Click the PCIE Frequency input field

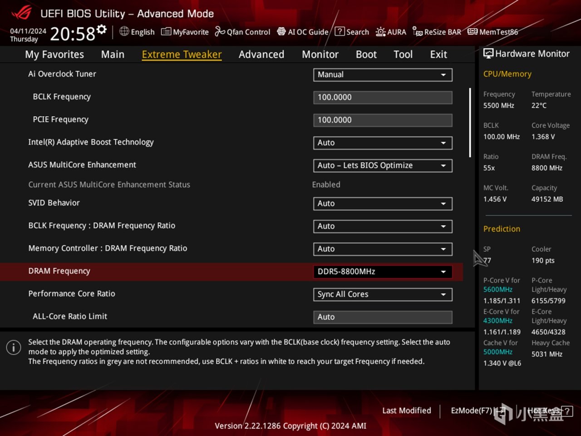383,120
